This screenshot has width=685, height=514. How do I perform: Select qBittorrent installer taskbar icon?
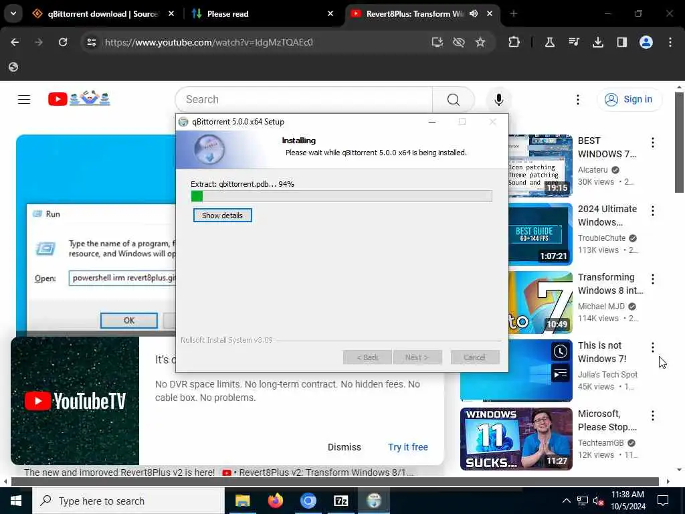[374, 501]
